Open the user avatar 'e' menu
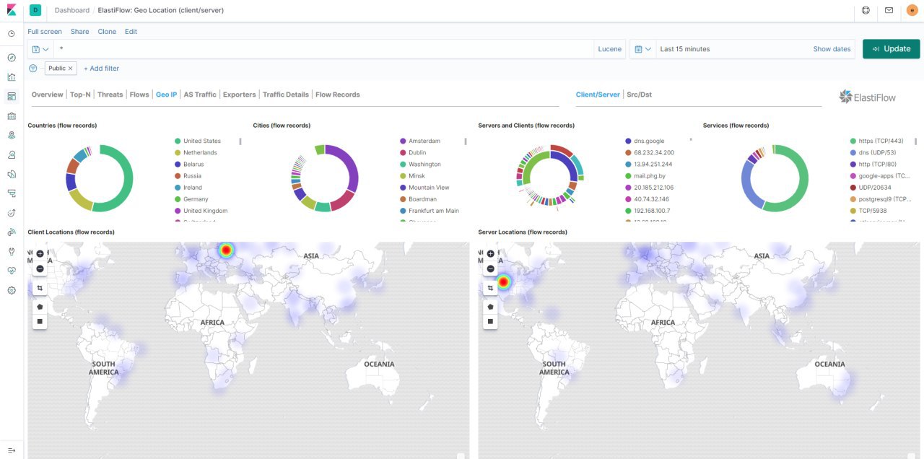Screen dimensions: 924x459 tap(911, 10)
